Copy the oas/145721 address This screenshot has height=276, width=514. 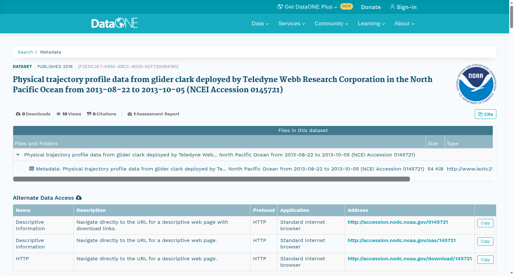485,241
